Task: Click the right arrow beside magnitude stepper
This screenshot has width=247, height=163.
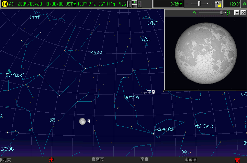Action: tap(139, 4)
